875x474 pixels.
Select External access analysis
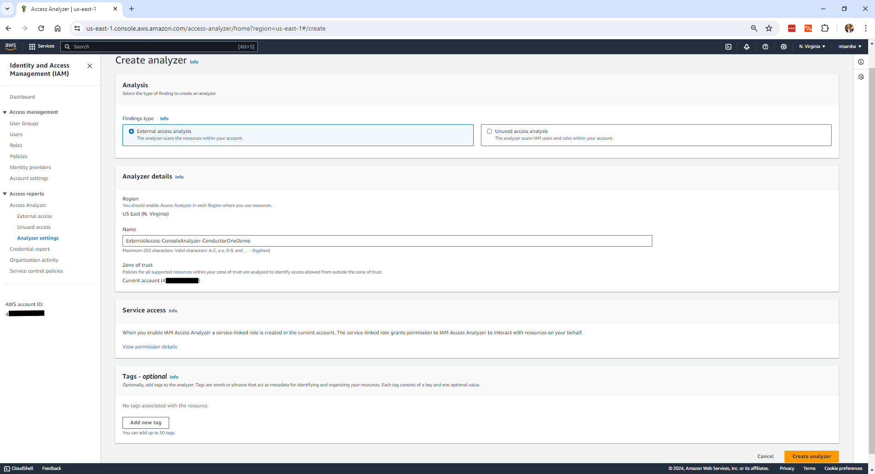click(x=132, y=131)
